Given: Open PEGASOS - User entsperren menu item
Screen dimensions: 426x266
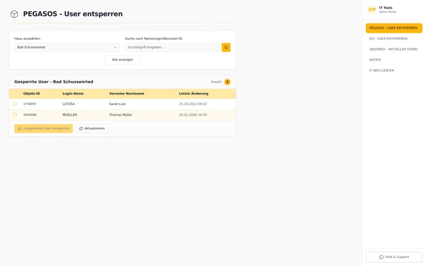Looking at the screenshot, I should pyautogui.click(x=393, y=28).
